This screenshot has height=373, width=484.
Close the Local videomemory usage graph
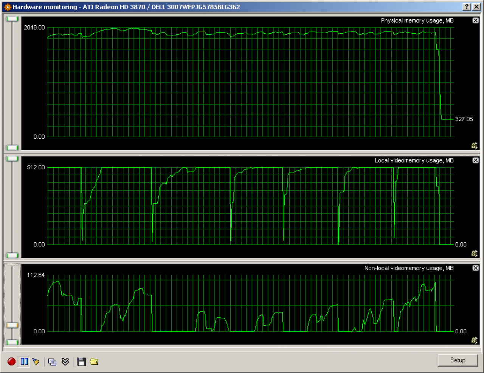click(476, 160)
